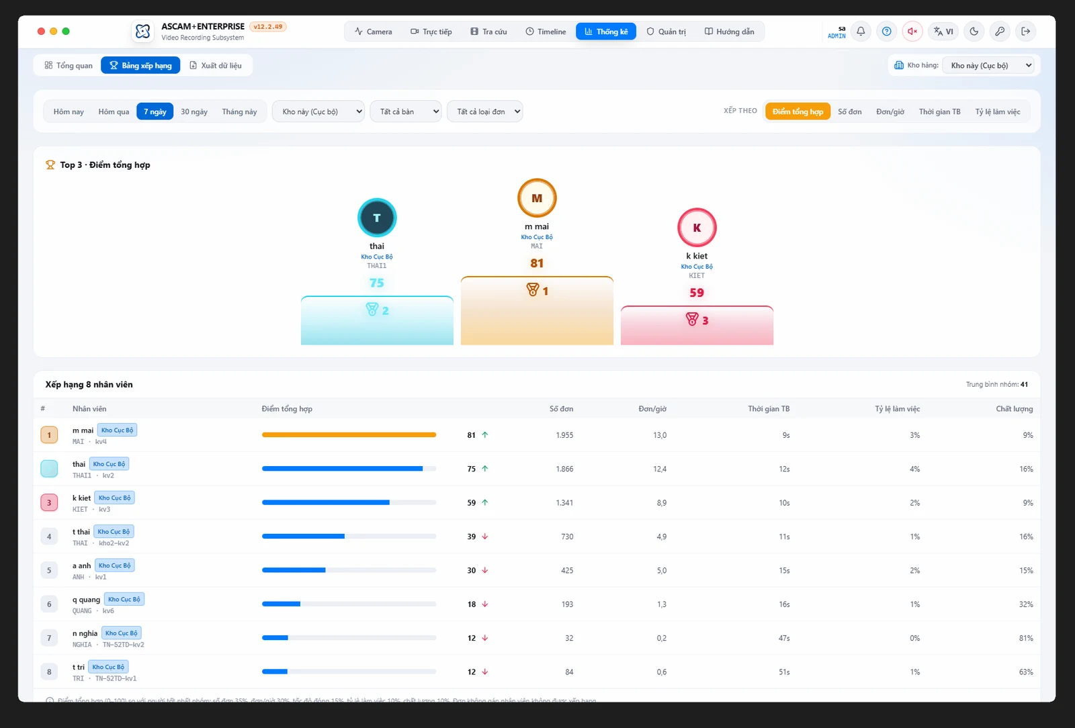Open Tra cứu search tab
Image resolution: width=1075 pixels, height=728 pixels.
489,32
